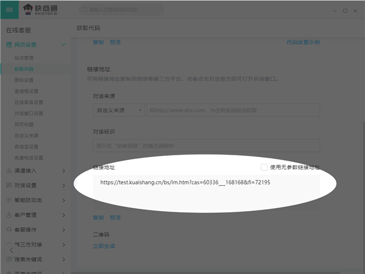365x274 pixels.
Task: Minimize the application window
Action: point(334,11)
